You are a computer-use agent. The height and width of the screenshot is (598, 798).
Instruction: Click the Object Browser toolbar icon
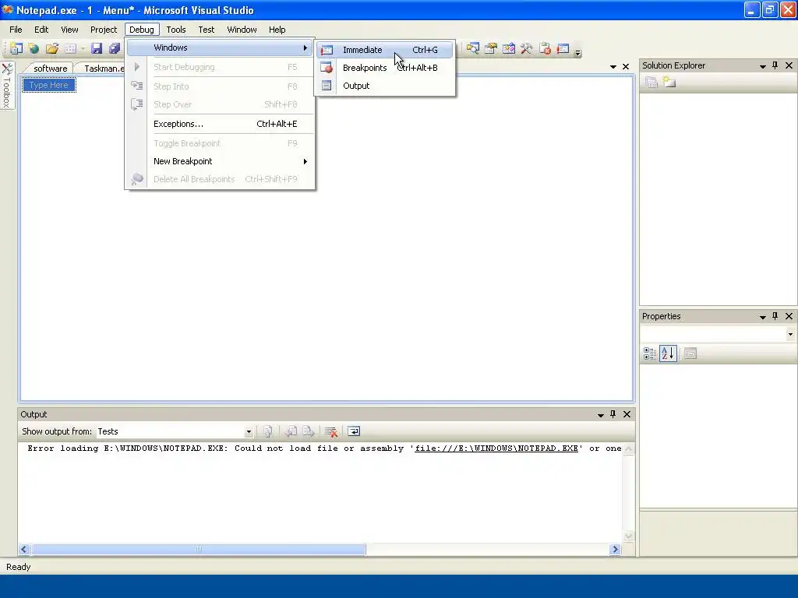pos(508,48)
